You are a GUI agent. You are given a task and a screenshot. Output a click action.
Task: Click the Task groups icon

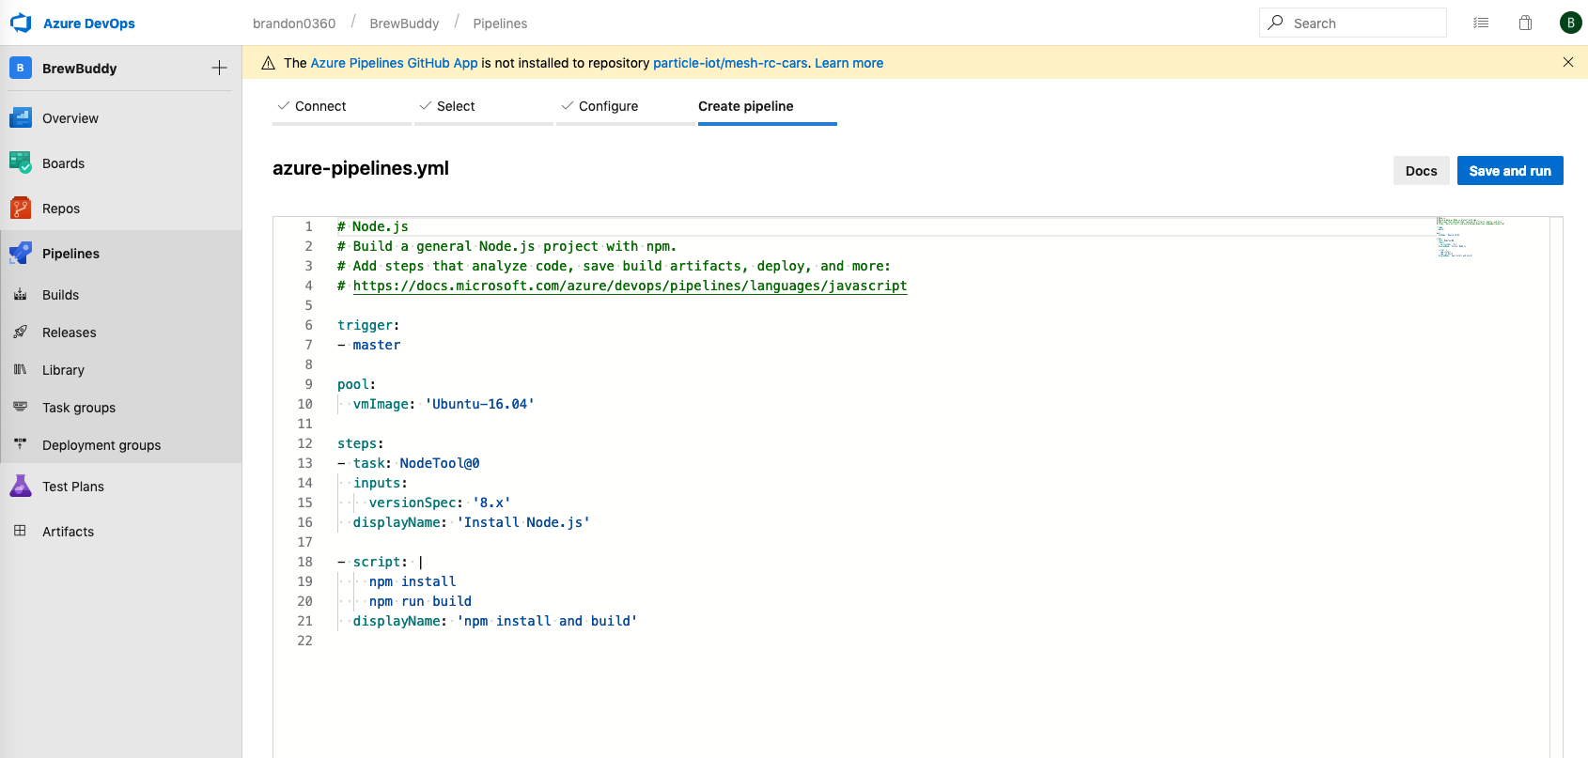[x=21, y=408]
